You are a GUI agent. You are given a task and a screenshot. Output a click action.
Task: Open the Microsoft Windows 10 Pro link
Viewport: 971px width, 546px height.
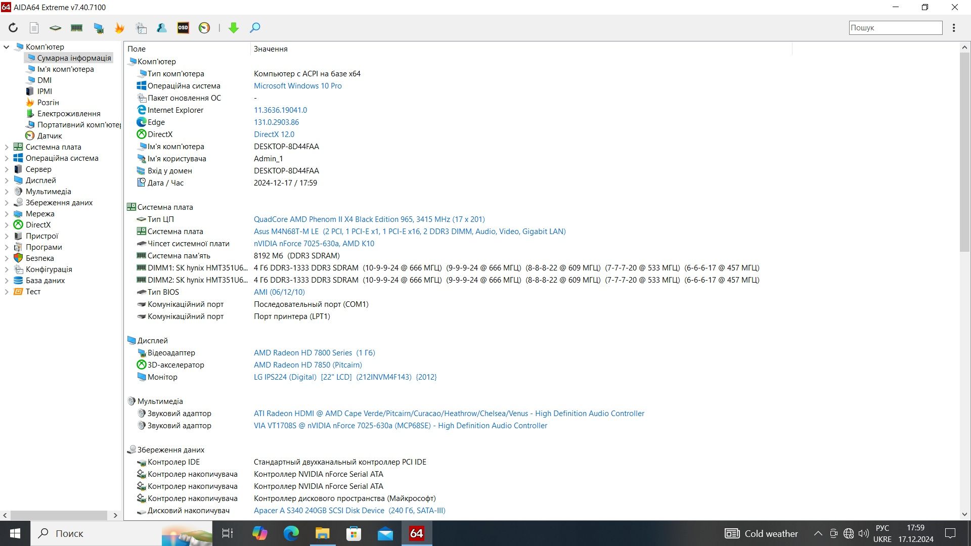(298, 86)
